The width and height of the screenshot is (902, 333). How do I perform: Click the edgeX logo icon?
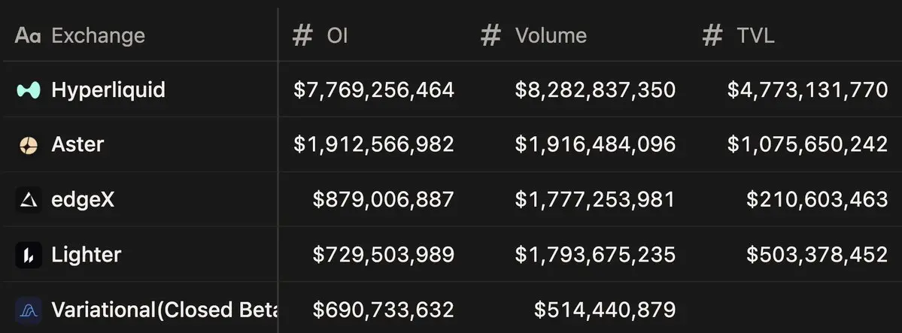point(29,200)
